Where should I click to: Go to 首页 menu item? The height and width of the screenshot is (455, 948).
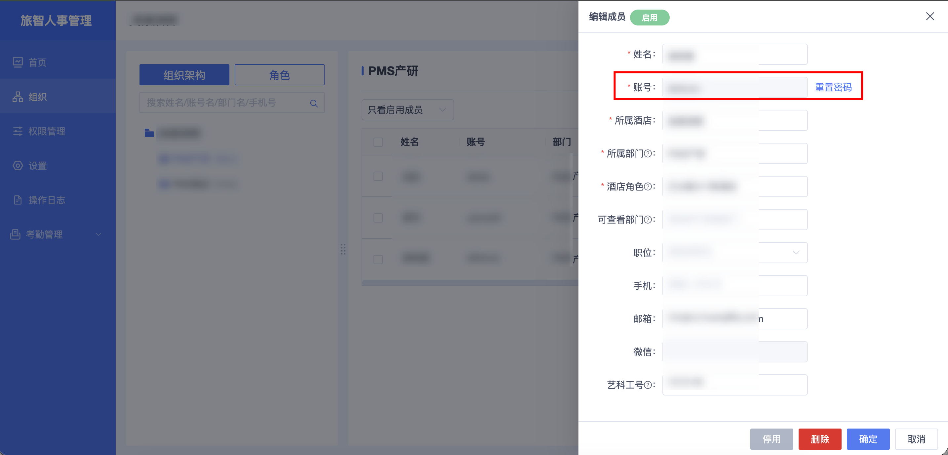pos(58,62)
